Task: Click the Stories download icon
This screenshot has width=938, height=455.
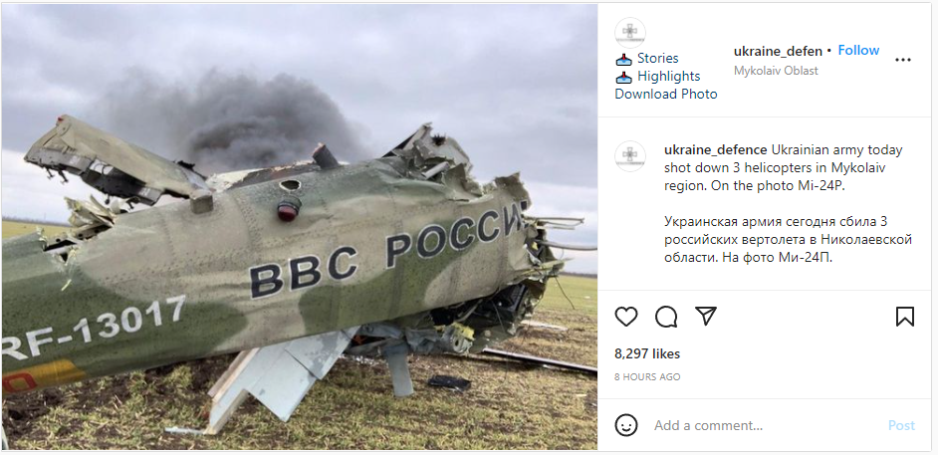Action: [624, 59]
